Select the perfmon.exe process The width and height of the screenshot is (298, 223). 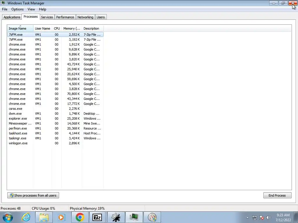(x=55, y=128)
